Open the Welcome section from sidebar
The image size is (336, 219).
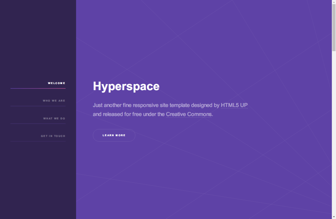pos(56,83)
